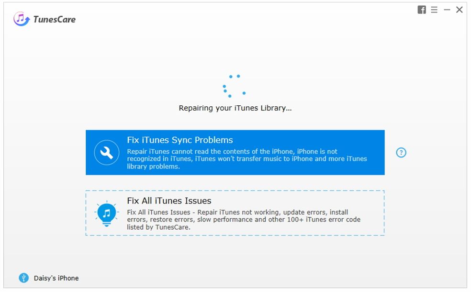Click the wrench icon for sync repair

coord(107,153)
